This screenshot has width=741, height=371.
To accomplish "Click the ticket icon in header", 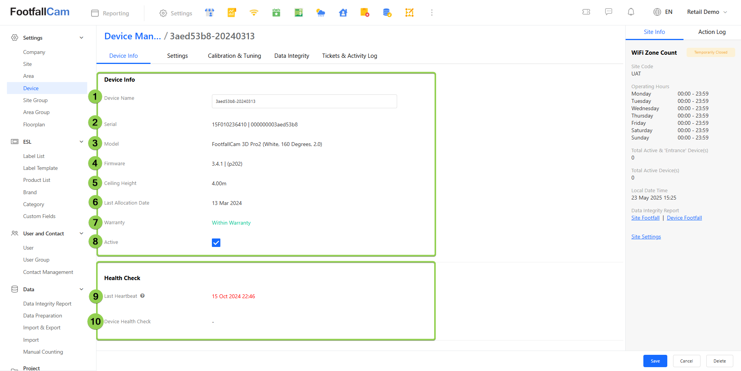I will 586,12.
